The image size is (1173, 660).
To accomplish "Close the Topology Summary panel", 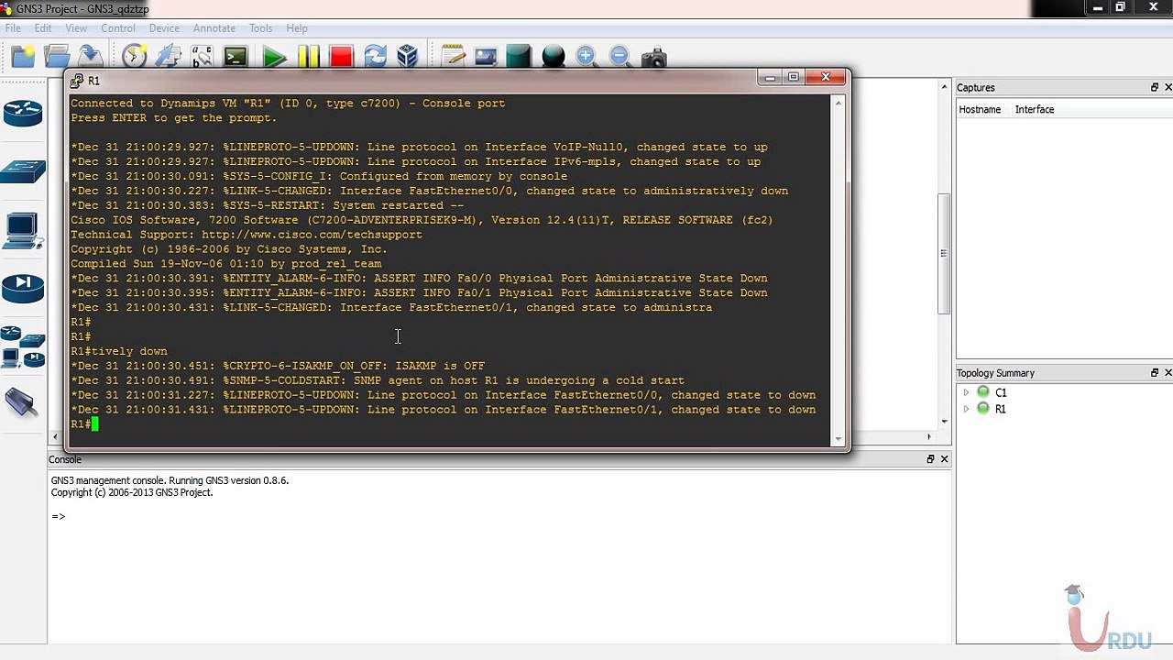I will tap(1168, 373).
